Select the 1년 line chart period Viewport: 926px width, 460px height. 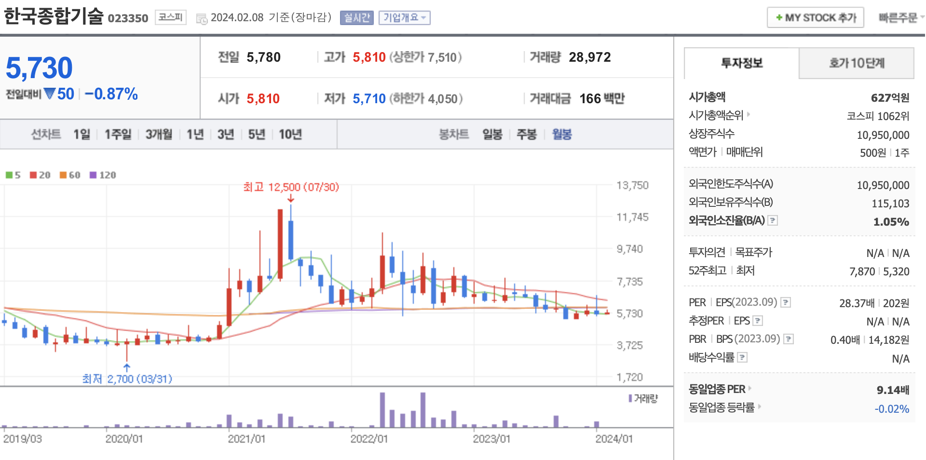click(x=195, y=134)
